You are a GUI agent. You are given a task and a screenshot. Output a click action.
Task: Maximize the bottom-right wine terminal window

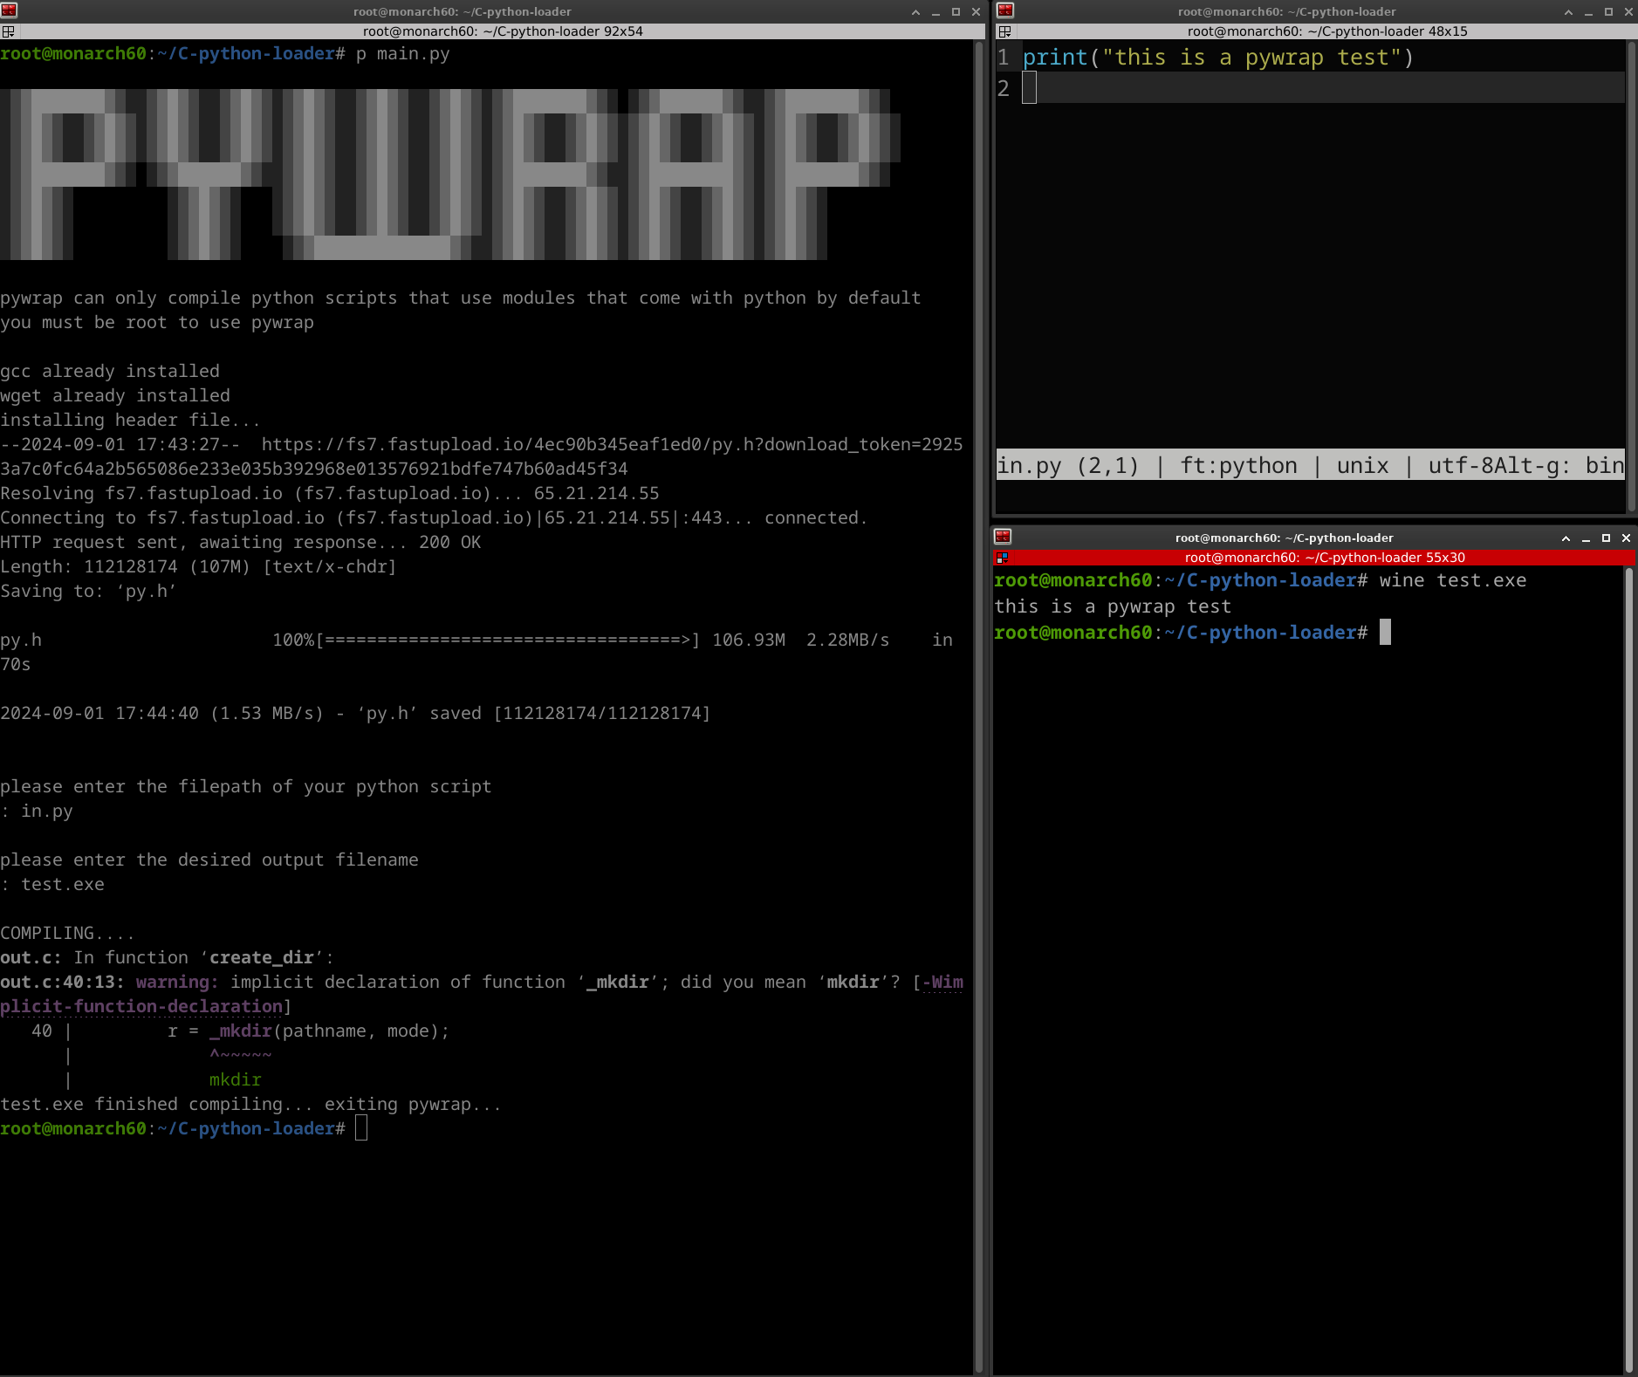[x=1606, y=538]
